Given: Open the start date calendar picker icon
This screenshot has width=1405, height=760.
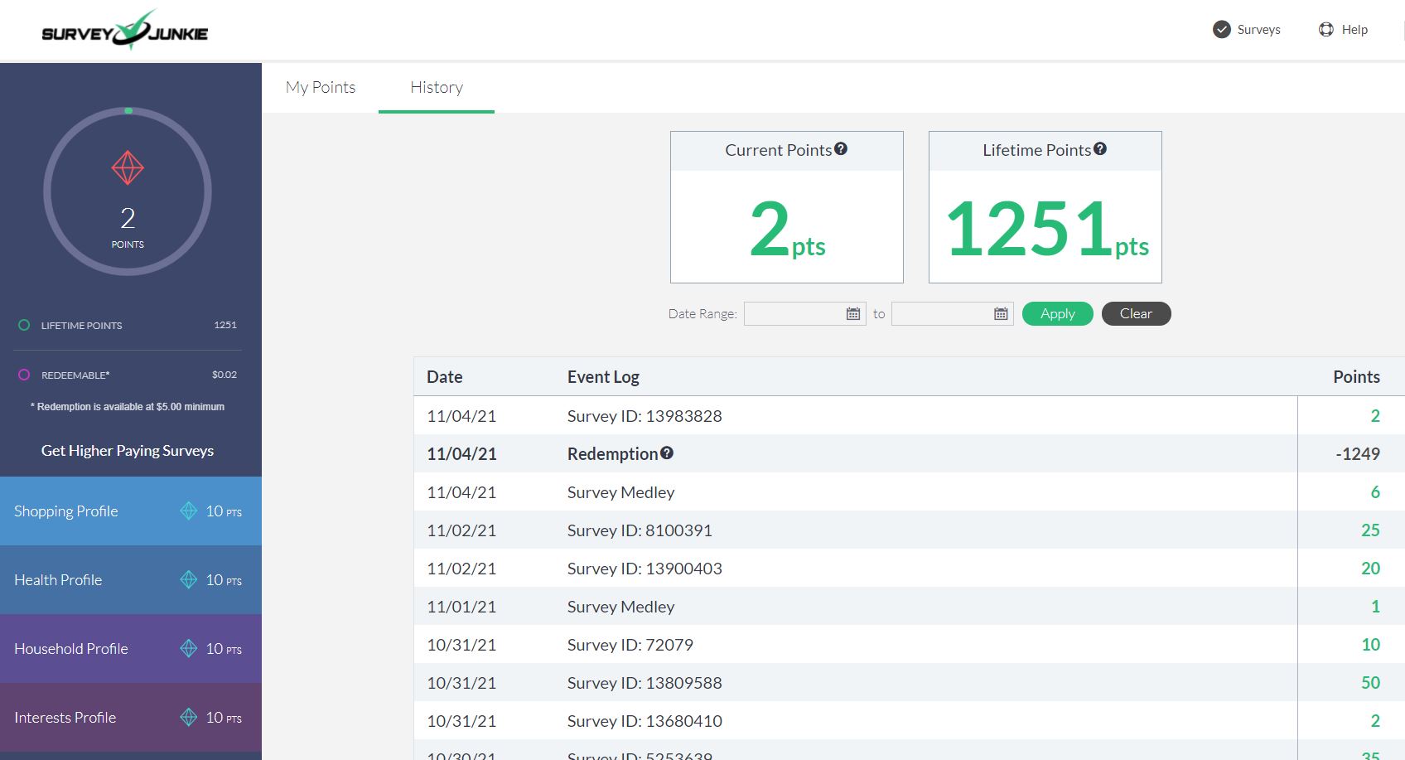Looking at the screenshot, I should (853, 314).
